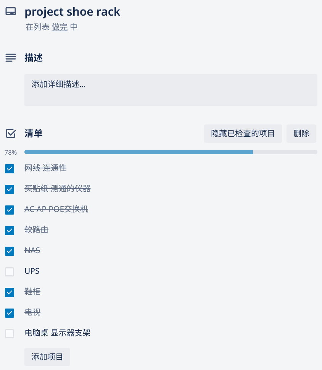Check the UPS checkbox
This screenshot has width=322, height=370.
10,271
